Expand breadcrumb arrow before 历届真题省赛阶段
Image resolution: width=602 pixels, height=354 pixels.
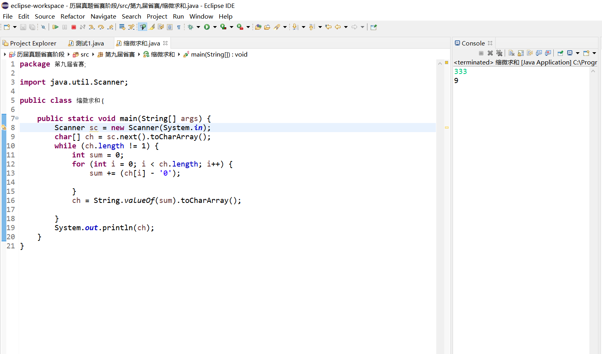tap(5, 54)
